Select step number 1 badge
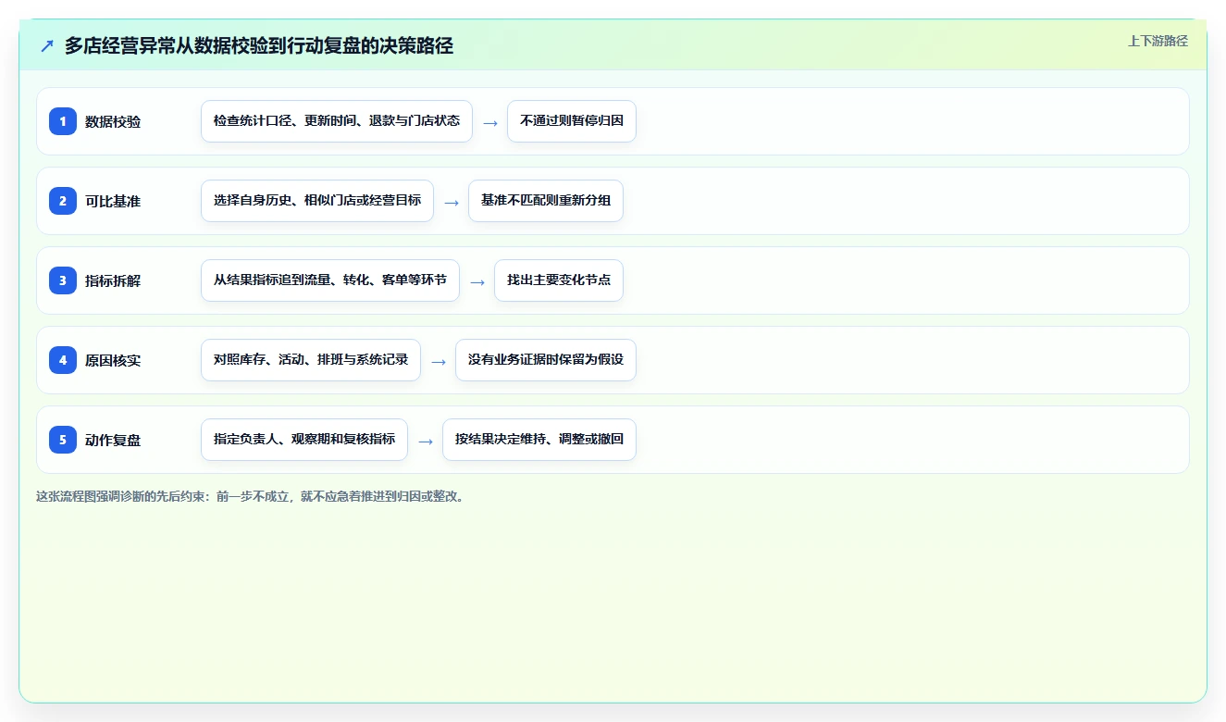This screenshot has width=1226, height=722. (x=63, y=121)
